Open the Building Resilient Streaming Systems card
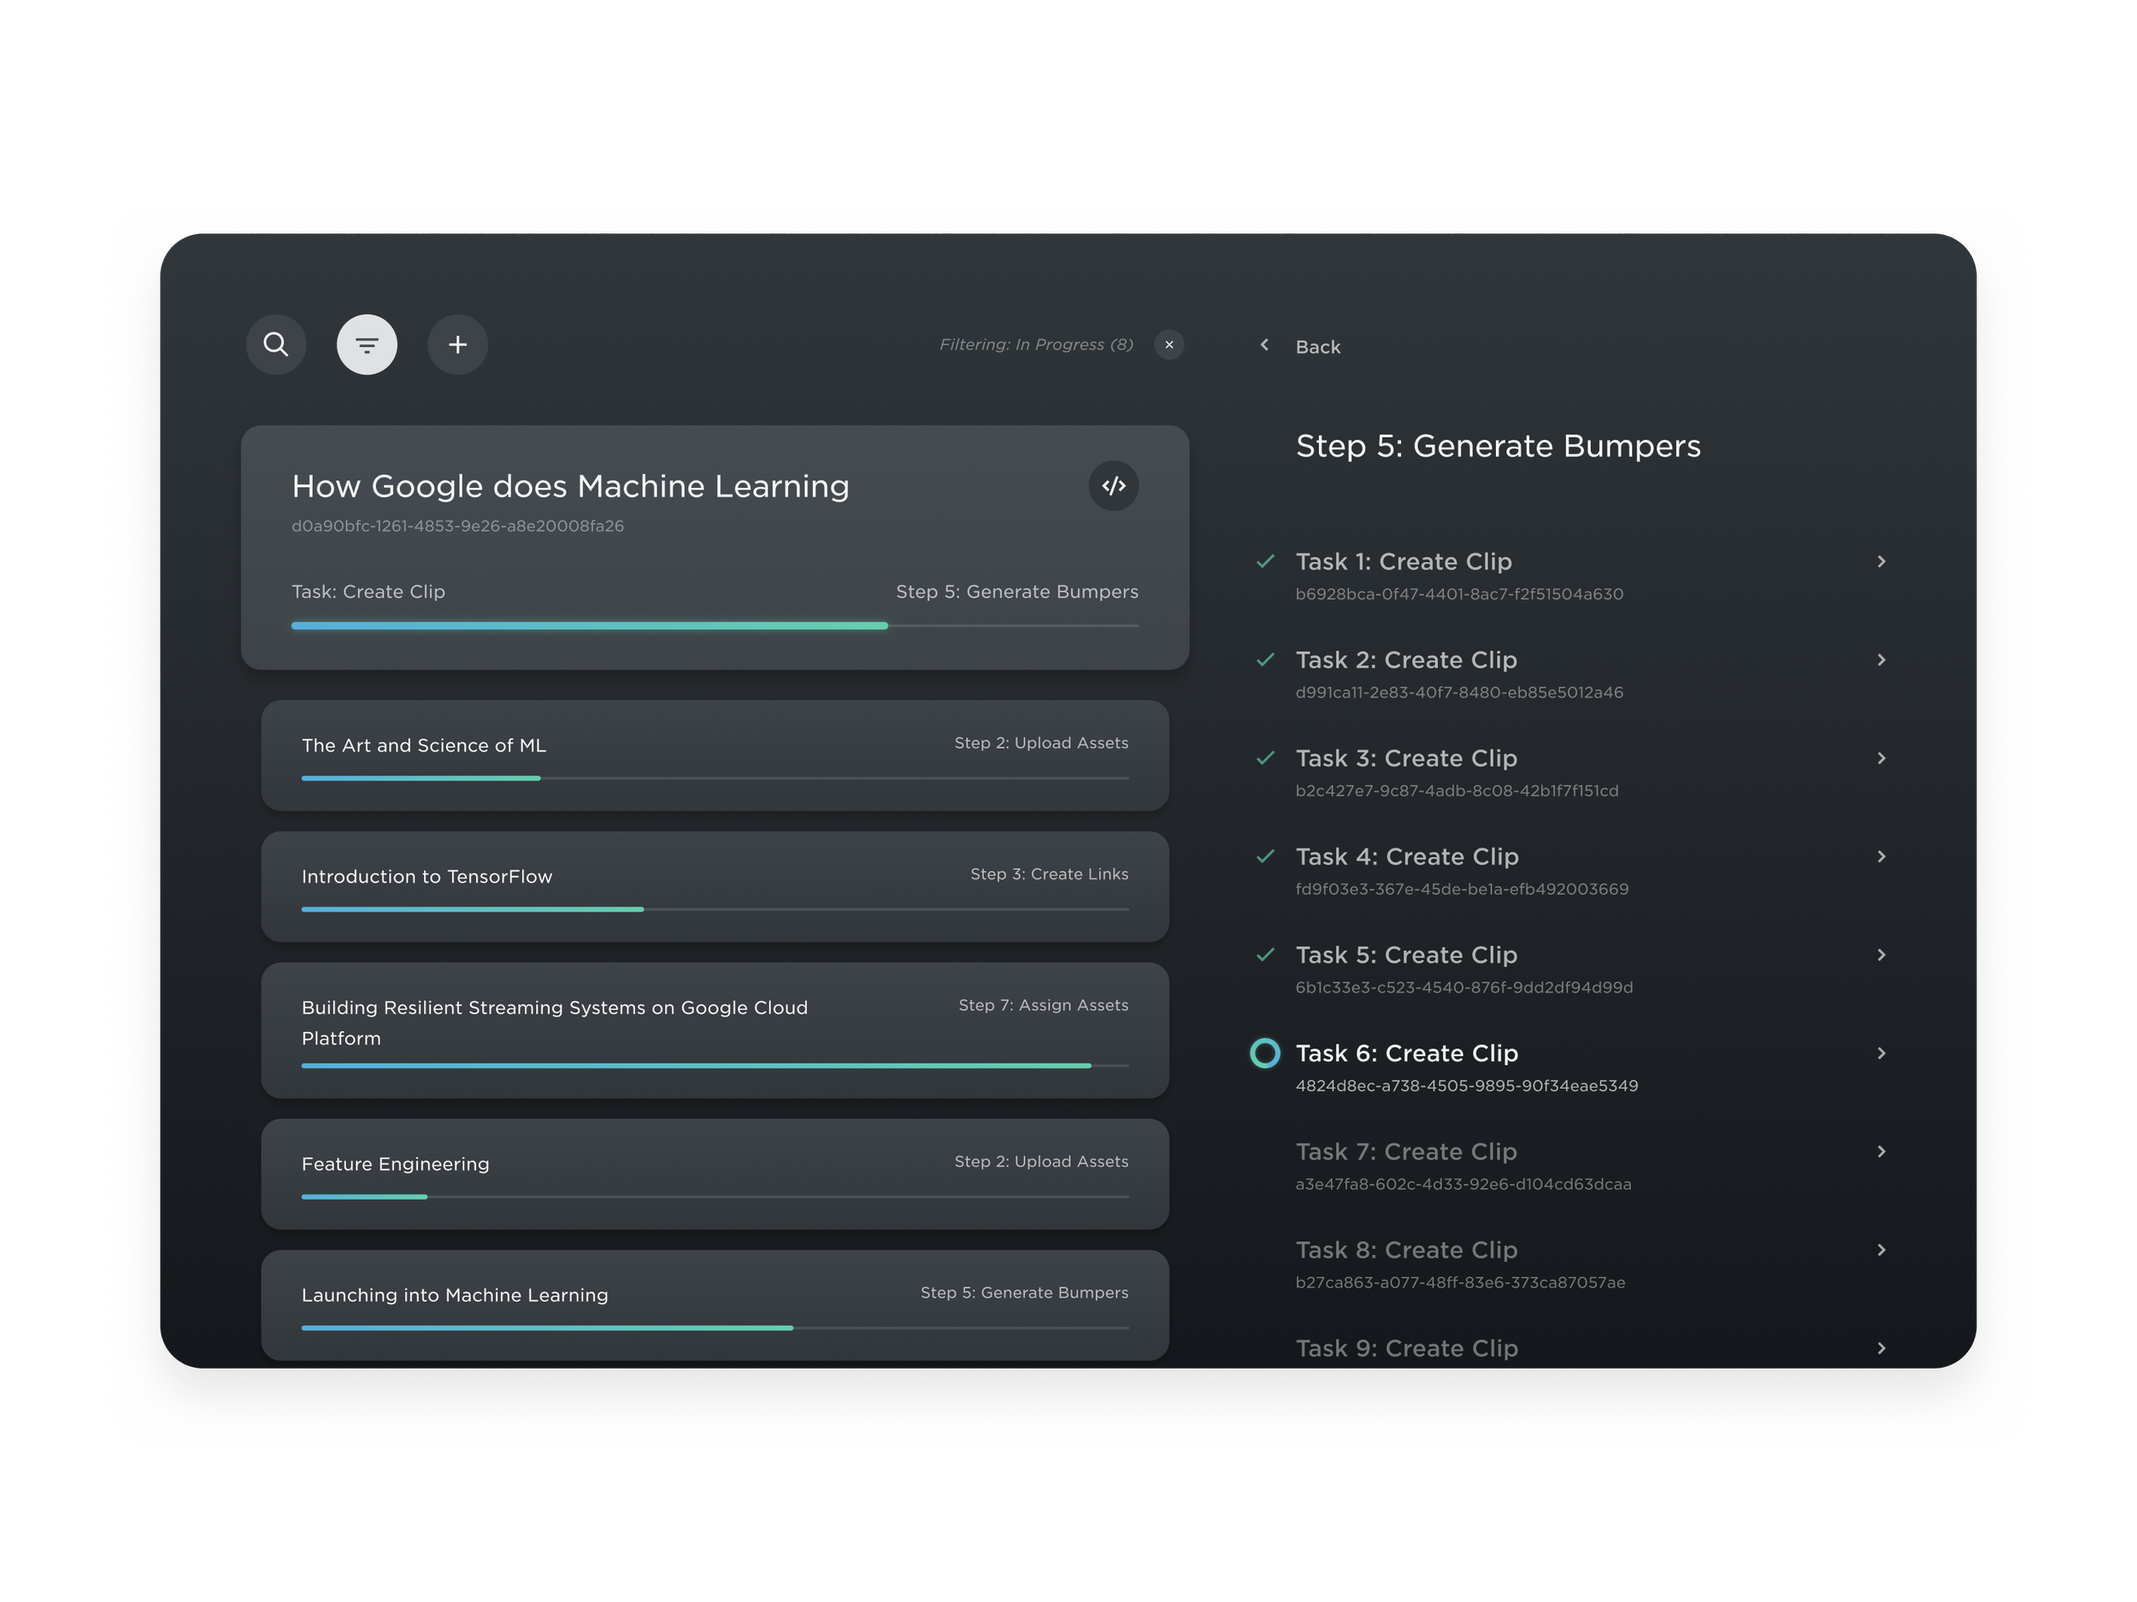 tap(715, 1030)
